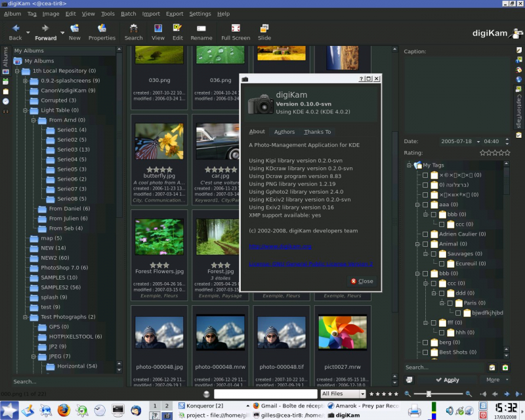Image resolution: width=525 pixels, height=420 pixels.
Task: Open the Edit image editor icon
Action: pyautogui.click(x=177, y=29)
